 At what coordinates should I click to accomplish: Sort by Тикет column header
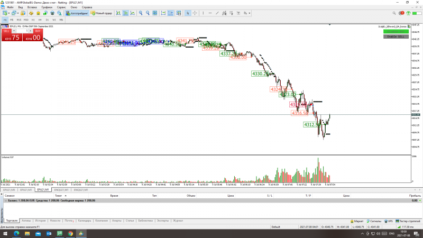(58, 196)
